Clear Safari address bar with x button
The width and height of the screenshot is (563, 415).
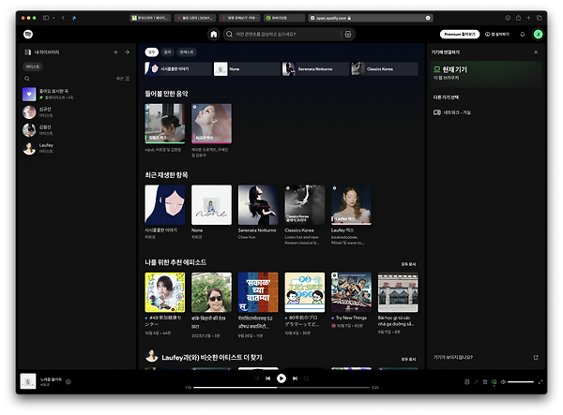(428, 18)
